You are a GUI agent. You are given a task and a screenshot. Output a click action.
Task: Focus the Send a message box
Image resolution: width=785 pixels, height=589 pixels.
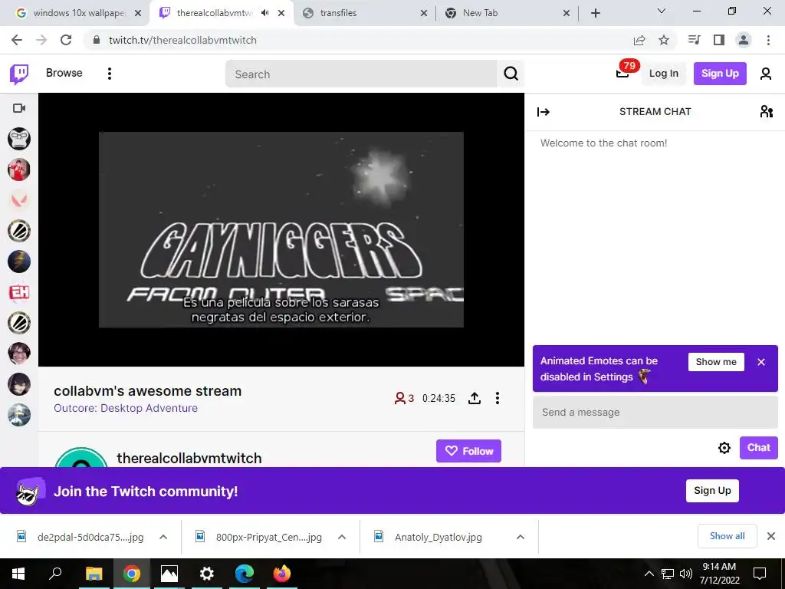tap(655, 412)
